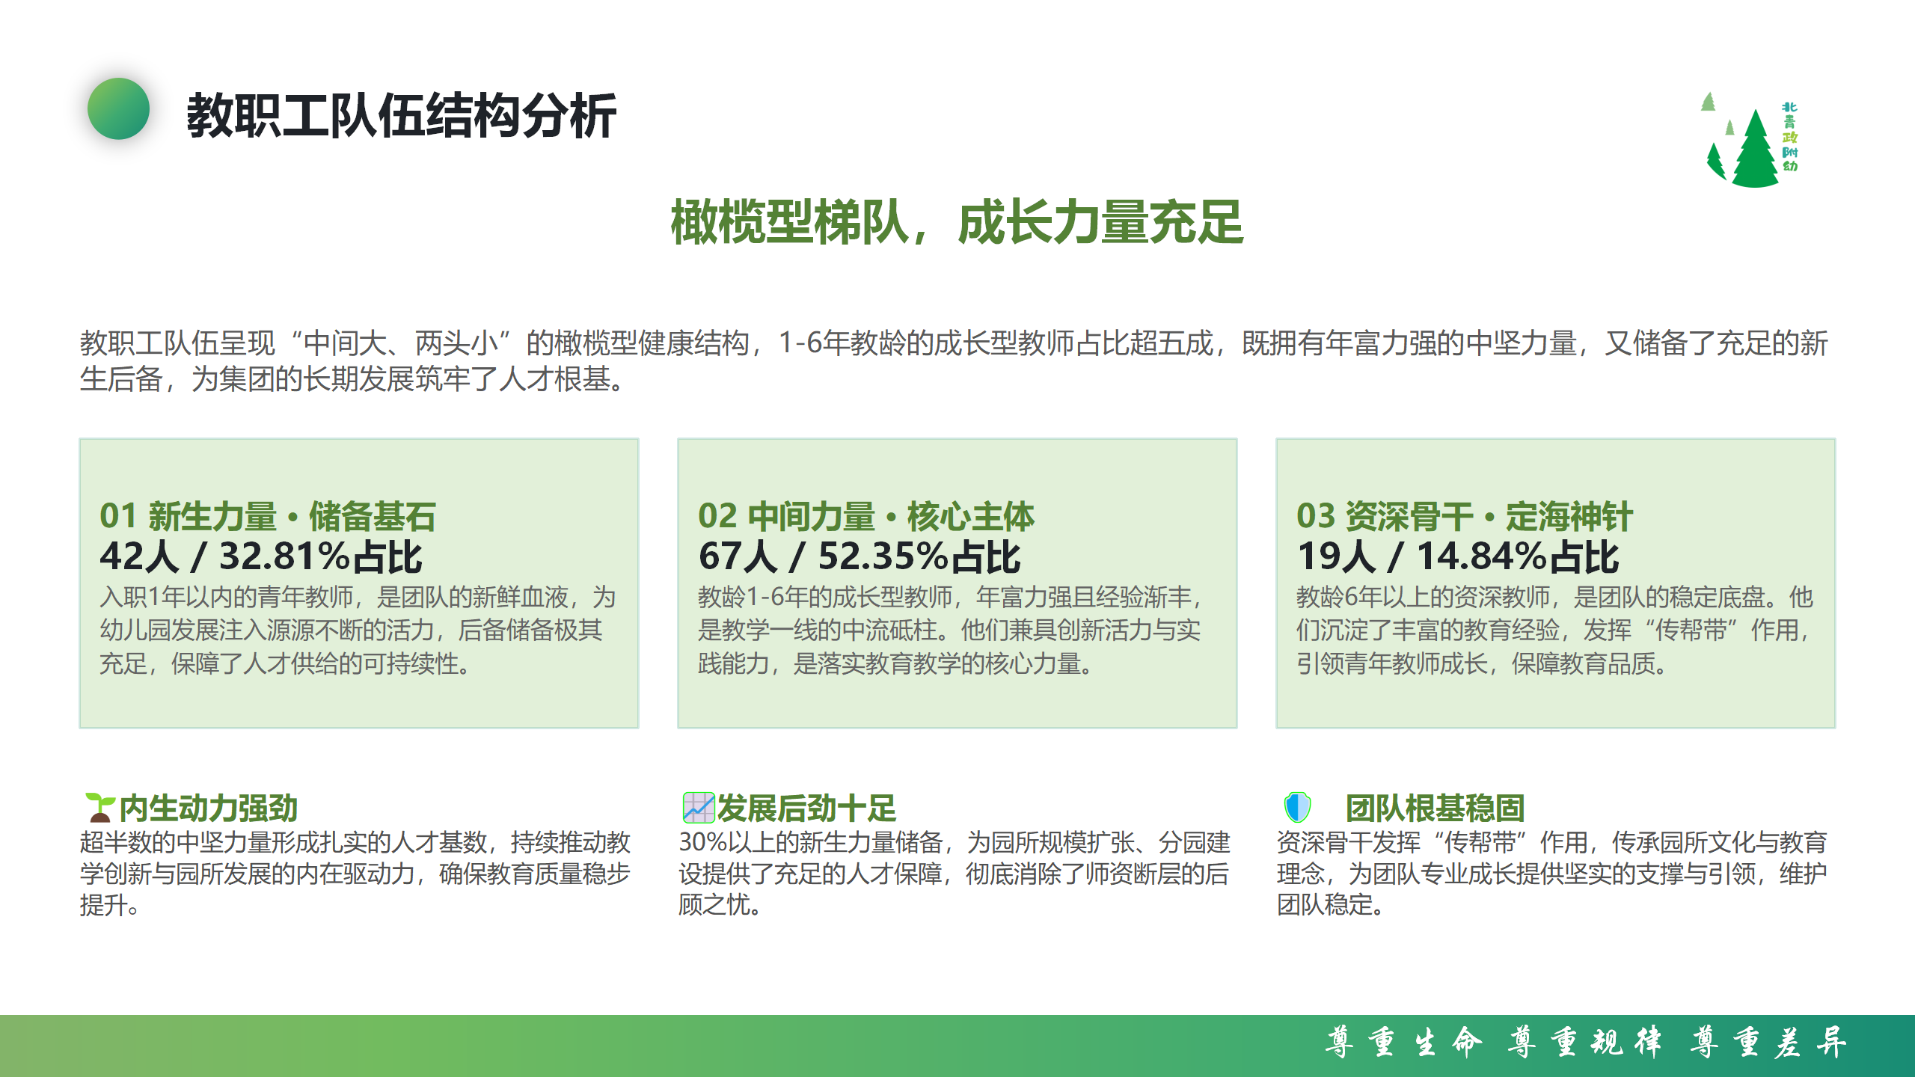Screen dimensions: 1915x1077
Task: Click the paragraph starting 教龄1-6年的成长型教师
Action: 951,630
